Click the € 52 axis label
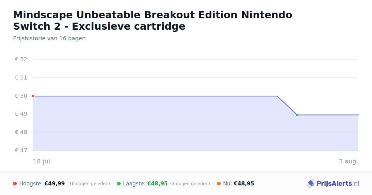The width and height of the screenshot is (372, 195). pyautogui.click(x=21, y=59)
